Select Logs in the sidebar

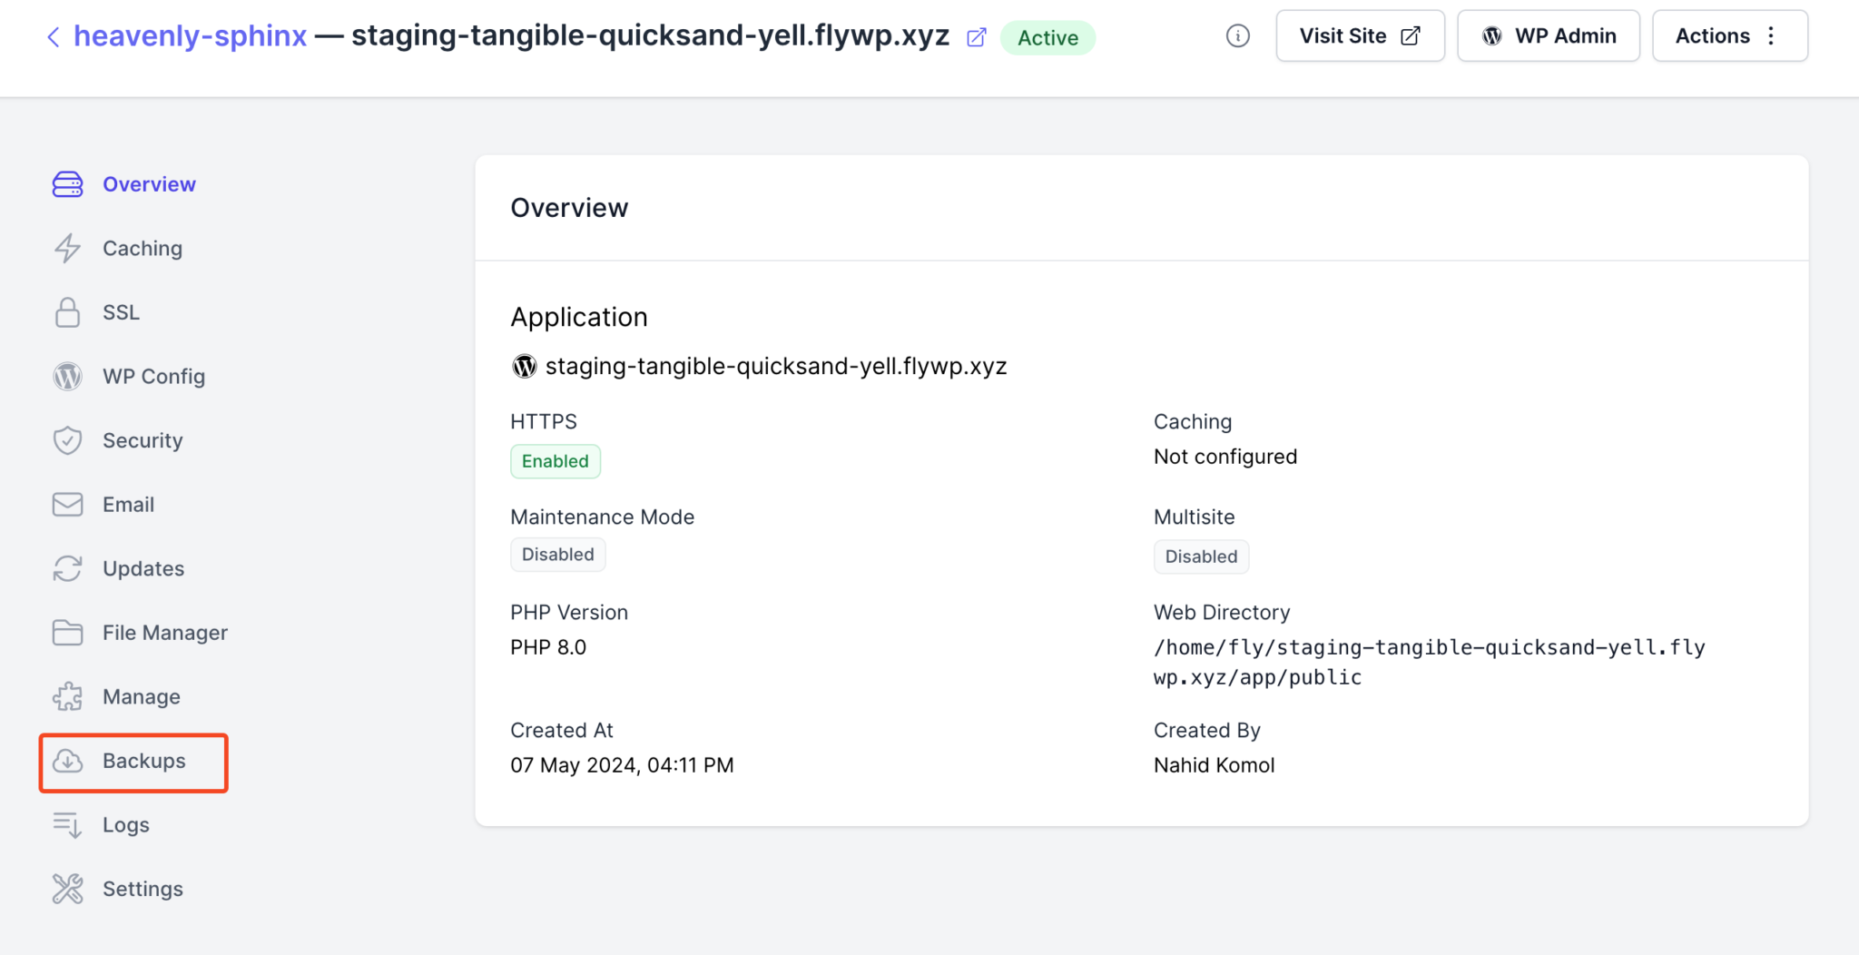[125, 824]
